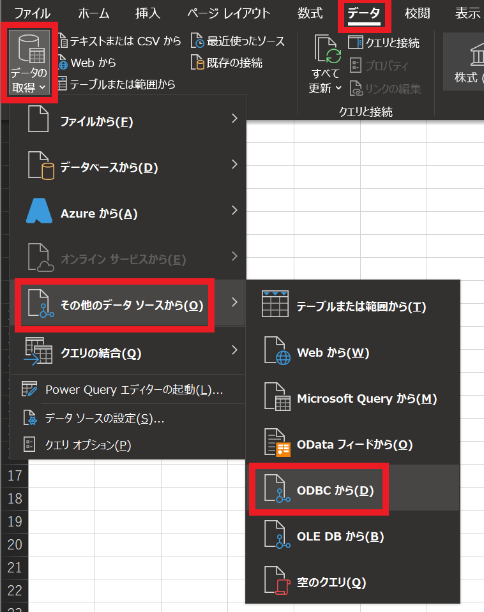Click リンクの編集 in ribbon

tap(385, 89)
